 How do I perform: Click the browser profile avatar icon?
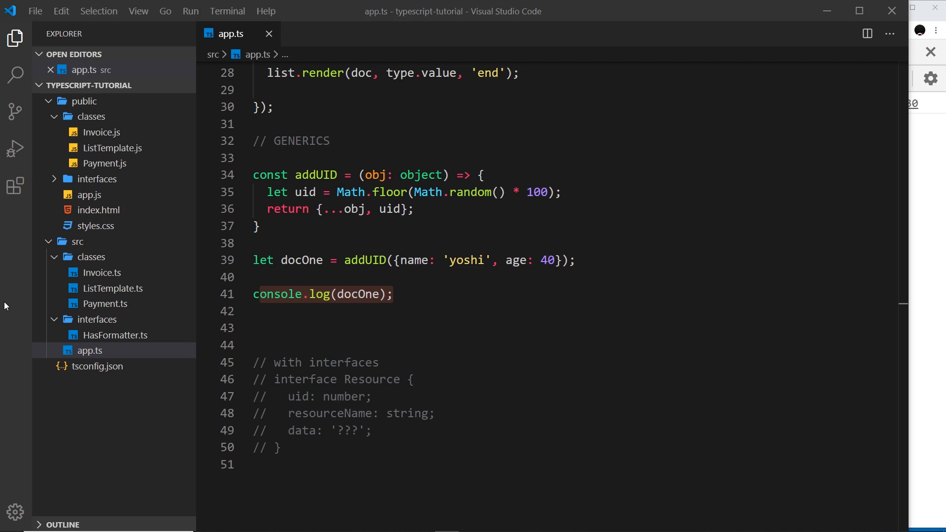click(x=920, y=31)
